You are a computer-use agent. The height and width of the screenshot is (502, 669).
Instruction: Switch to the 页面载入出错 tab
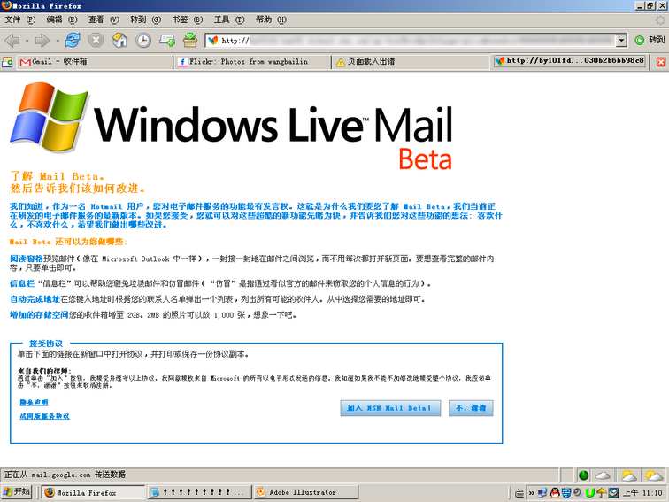pos(411,62)
